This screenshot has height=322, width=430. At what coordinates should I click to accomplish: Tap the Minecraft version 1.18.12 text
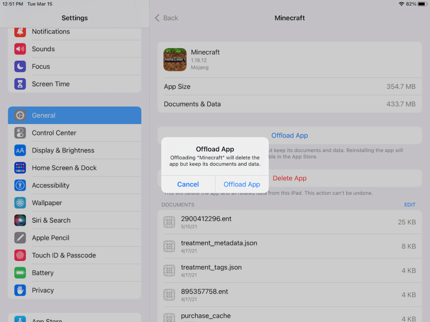point(199,60)
